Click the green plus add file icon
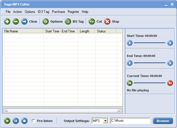Screen dimensions: 177x128 7,21
